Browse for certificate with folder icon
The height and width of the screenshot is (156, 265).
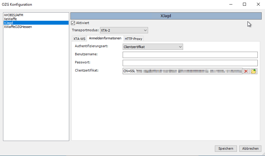254,71
